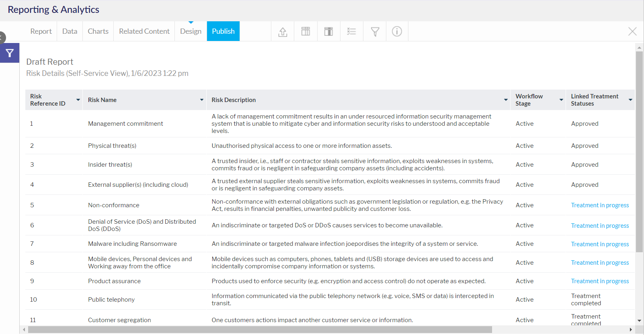This screenshot has width=644, height=335.
Task: Click the filter funnel icon in toolbar
Action: tap(375, 31)
